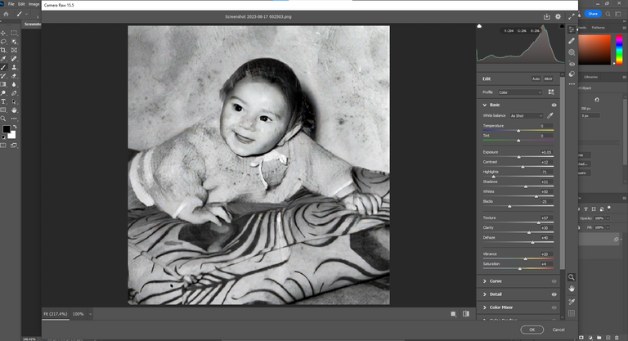This screenshot has height=341, width=628.
Task: Open the Presets overlapping circles icon
Action: (572, 74)
